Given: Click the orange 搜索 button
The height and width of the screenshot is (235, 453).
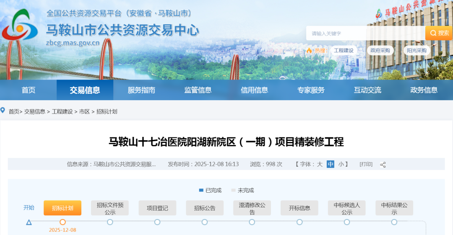Looking at the screenshot, I should pos(439,33).
